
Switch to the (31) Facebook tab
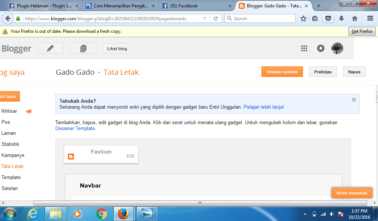point(197,6)
